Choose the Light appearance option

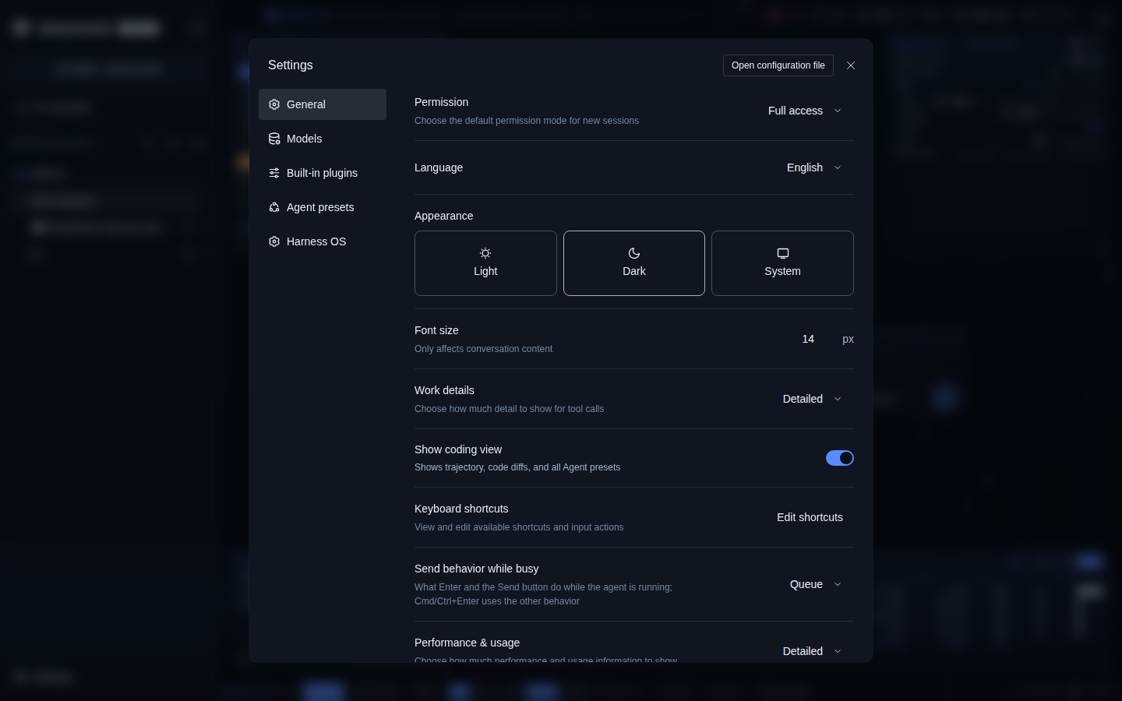coord(485,263)
